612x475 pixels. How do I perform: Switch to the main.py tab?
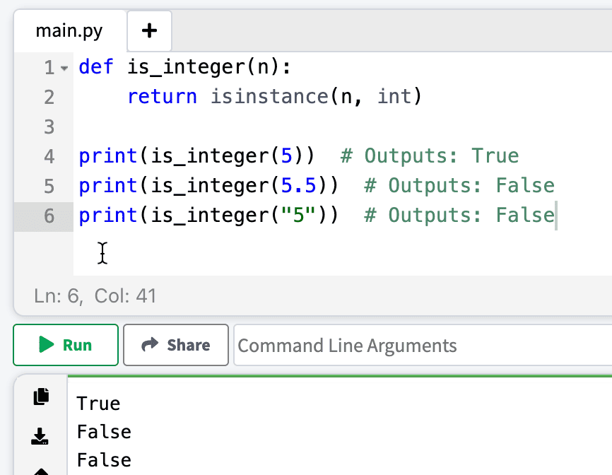pos(69,30)
